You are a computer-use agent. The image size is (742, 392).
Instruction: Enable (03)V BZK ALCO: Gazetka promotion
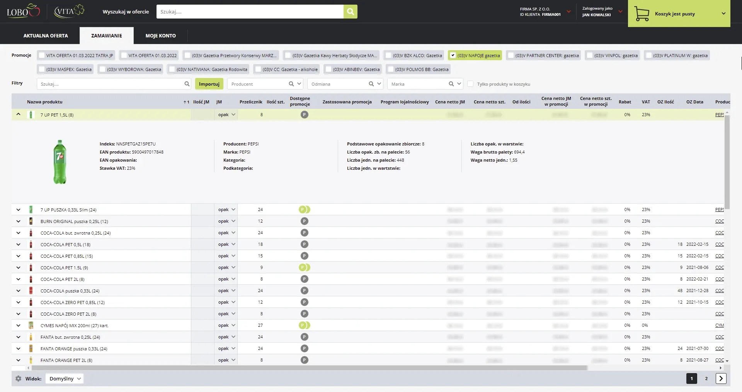point(388,55)
